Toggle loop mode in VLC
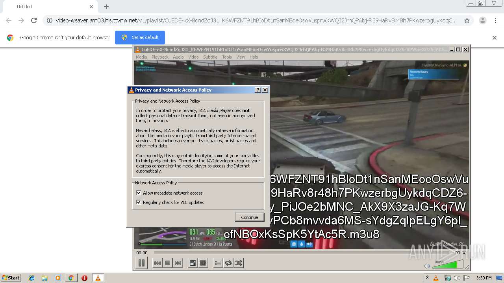This screenshot has width=504, height=283. click(x=228, y=263)
